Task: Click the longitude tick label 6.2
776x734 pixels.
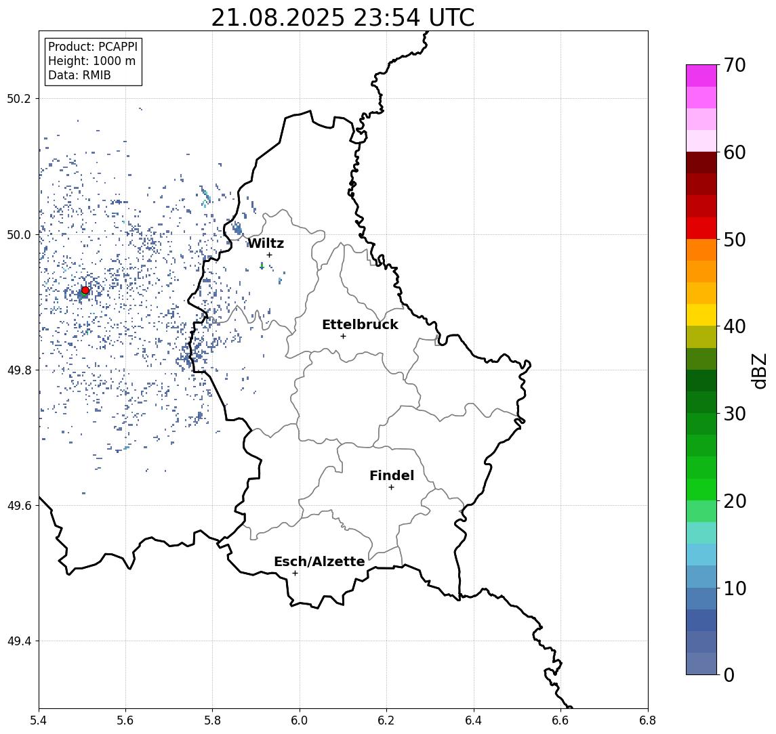Action: pos(386,720)
